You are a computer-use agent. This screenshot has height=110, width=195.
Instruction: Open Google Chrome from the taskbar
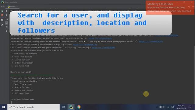click(79, 107)
